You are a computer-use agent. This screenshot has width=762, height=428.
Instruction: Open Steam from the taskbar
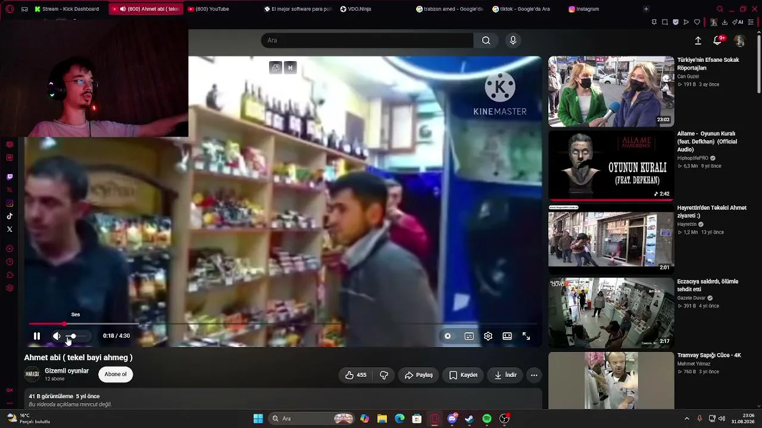(469, 418)
